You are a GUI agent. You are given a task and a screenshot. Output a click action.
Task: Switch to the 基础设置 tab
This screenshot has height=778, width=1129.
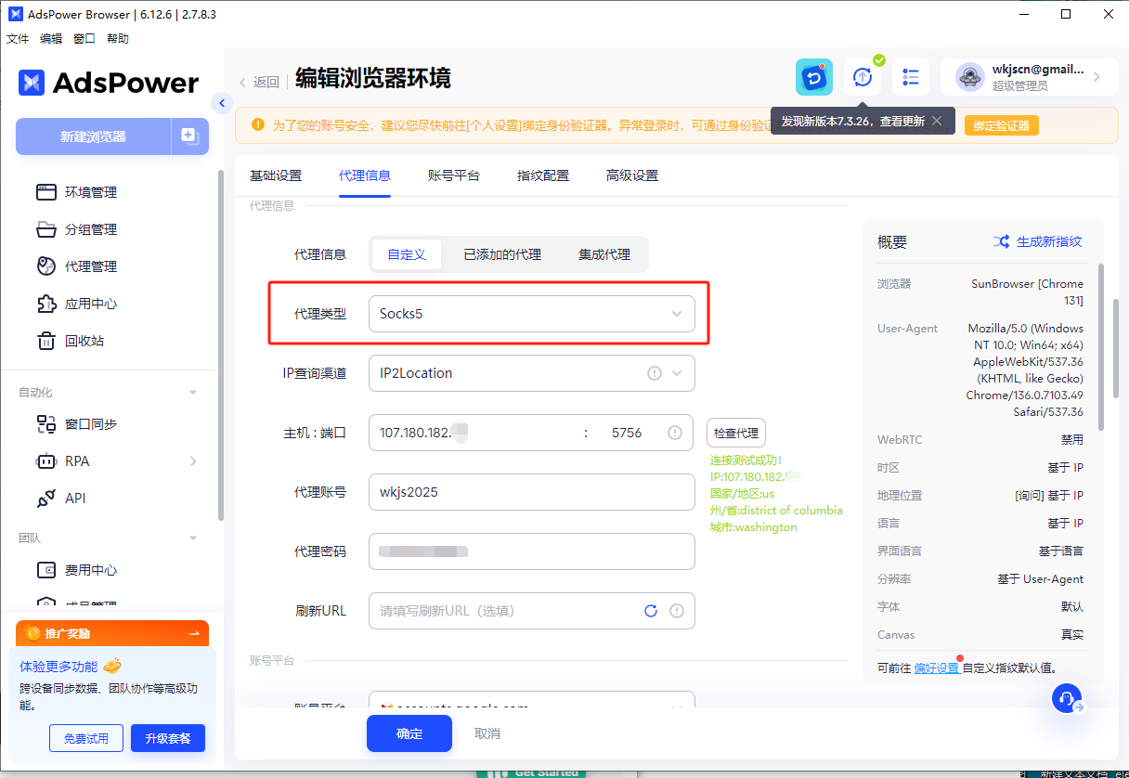[276, 175]
